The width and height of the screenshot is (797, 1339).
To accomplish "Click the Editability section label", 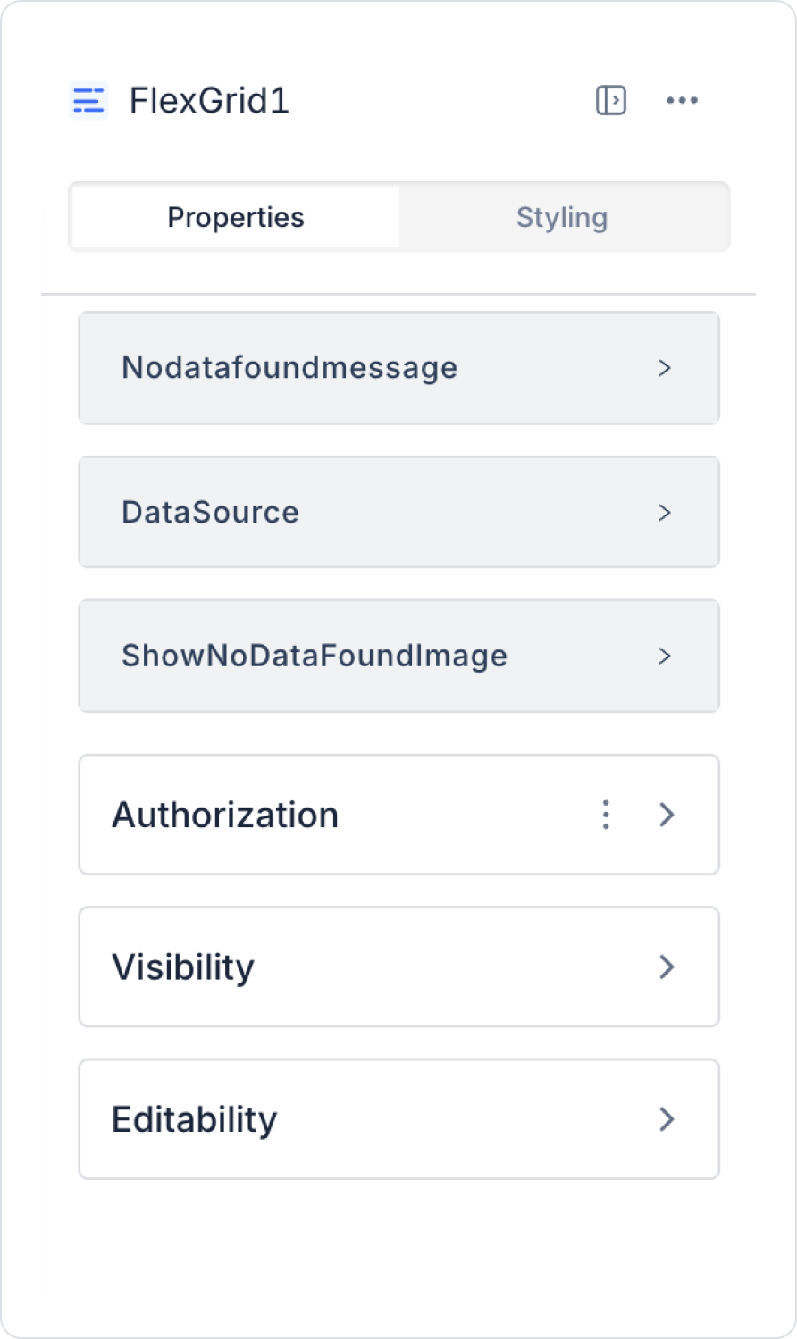I will tap(195, 1119).
